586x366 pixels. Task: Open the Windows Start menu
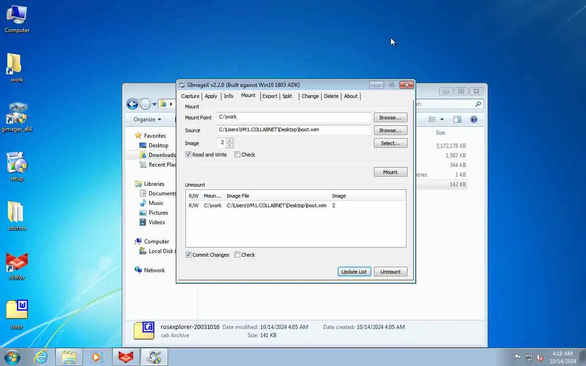pos(12,357)
